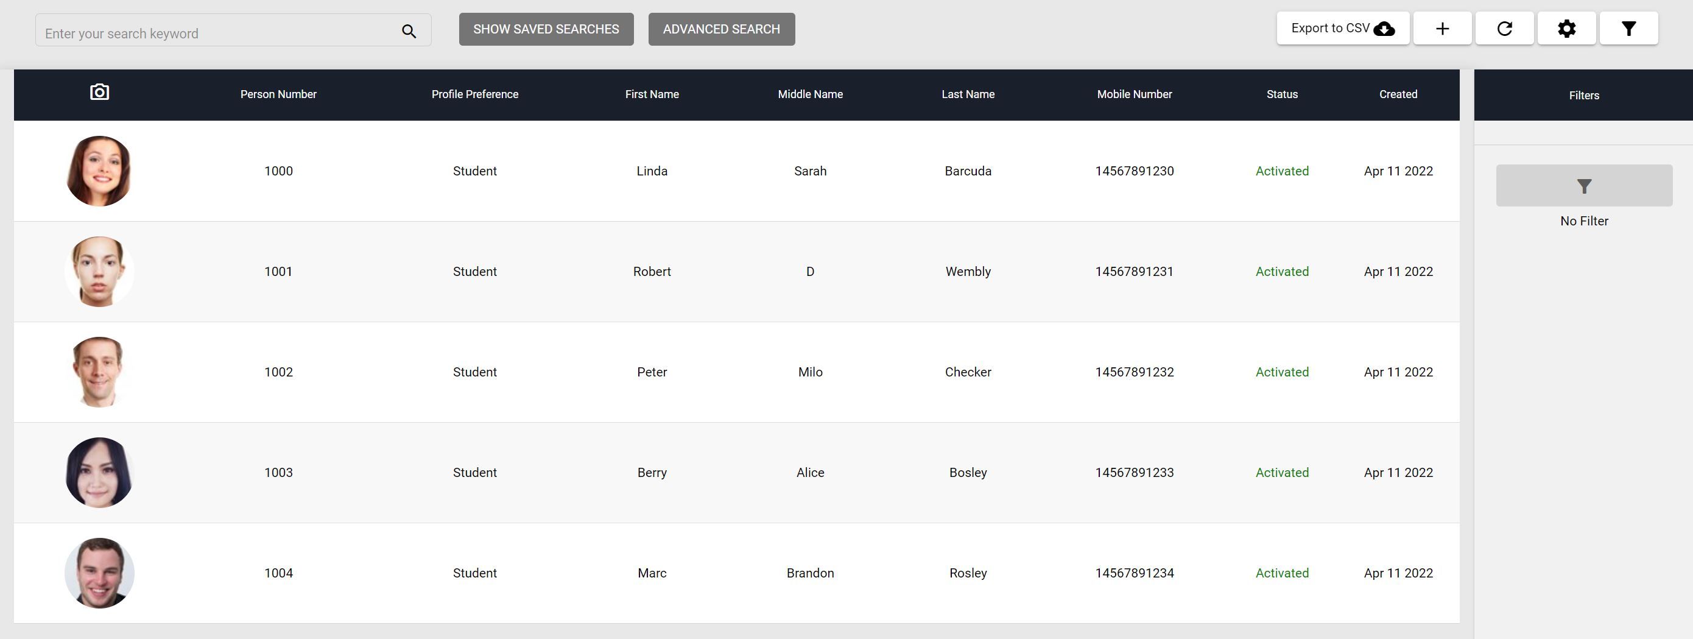
Task: Open Marc Rosley's profile photo
Action: (x=99, y=573)
